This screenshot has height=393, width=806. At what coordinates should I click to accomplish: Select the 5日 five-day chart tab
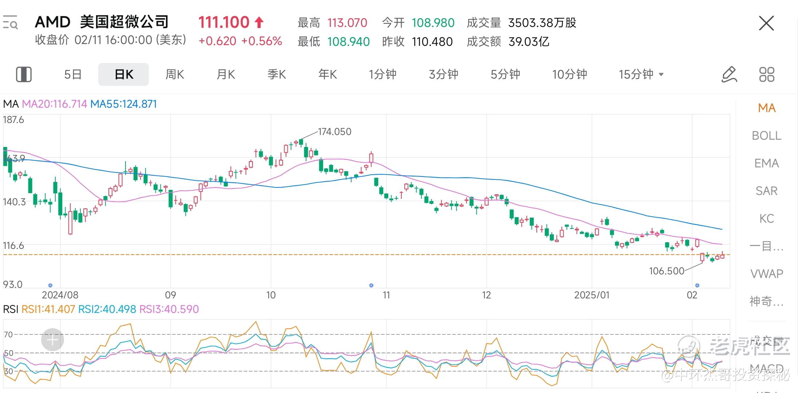73,75
